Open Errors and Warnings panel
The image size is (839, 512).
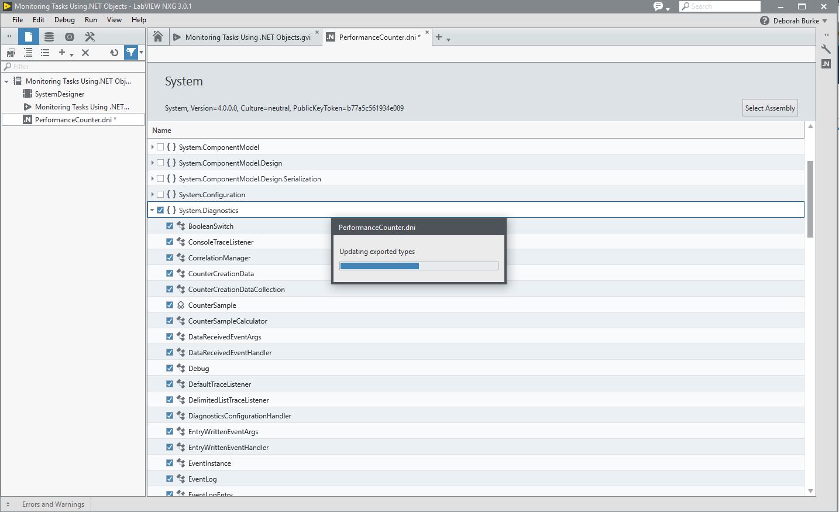[53, 504]
